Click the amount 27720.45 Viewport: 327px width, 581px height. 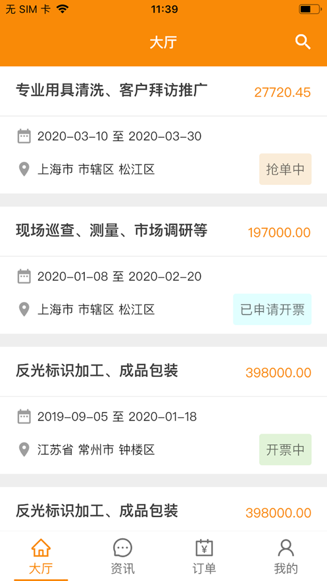click(282, 92)
